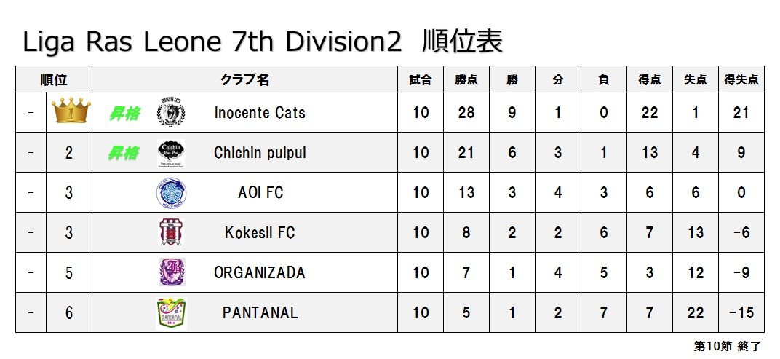Click the -15 goal difference cell
Image resolution: width=780 pixels, height=359 pixels.
click(741, 312)
